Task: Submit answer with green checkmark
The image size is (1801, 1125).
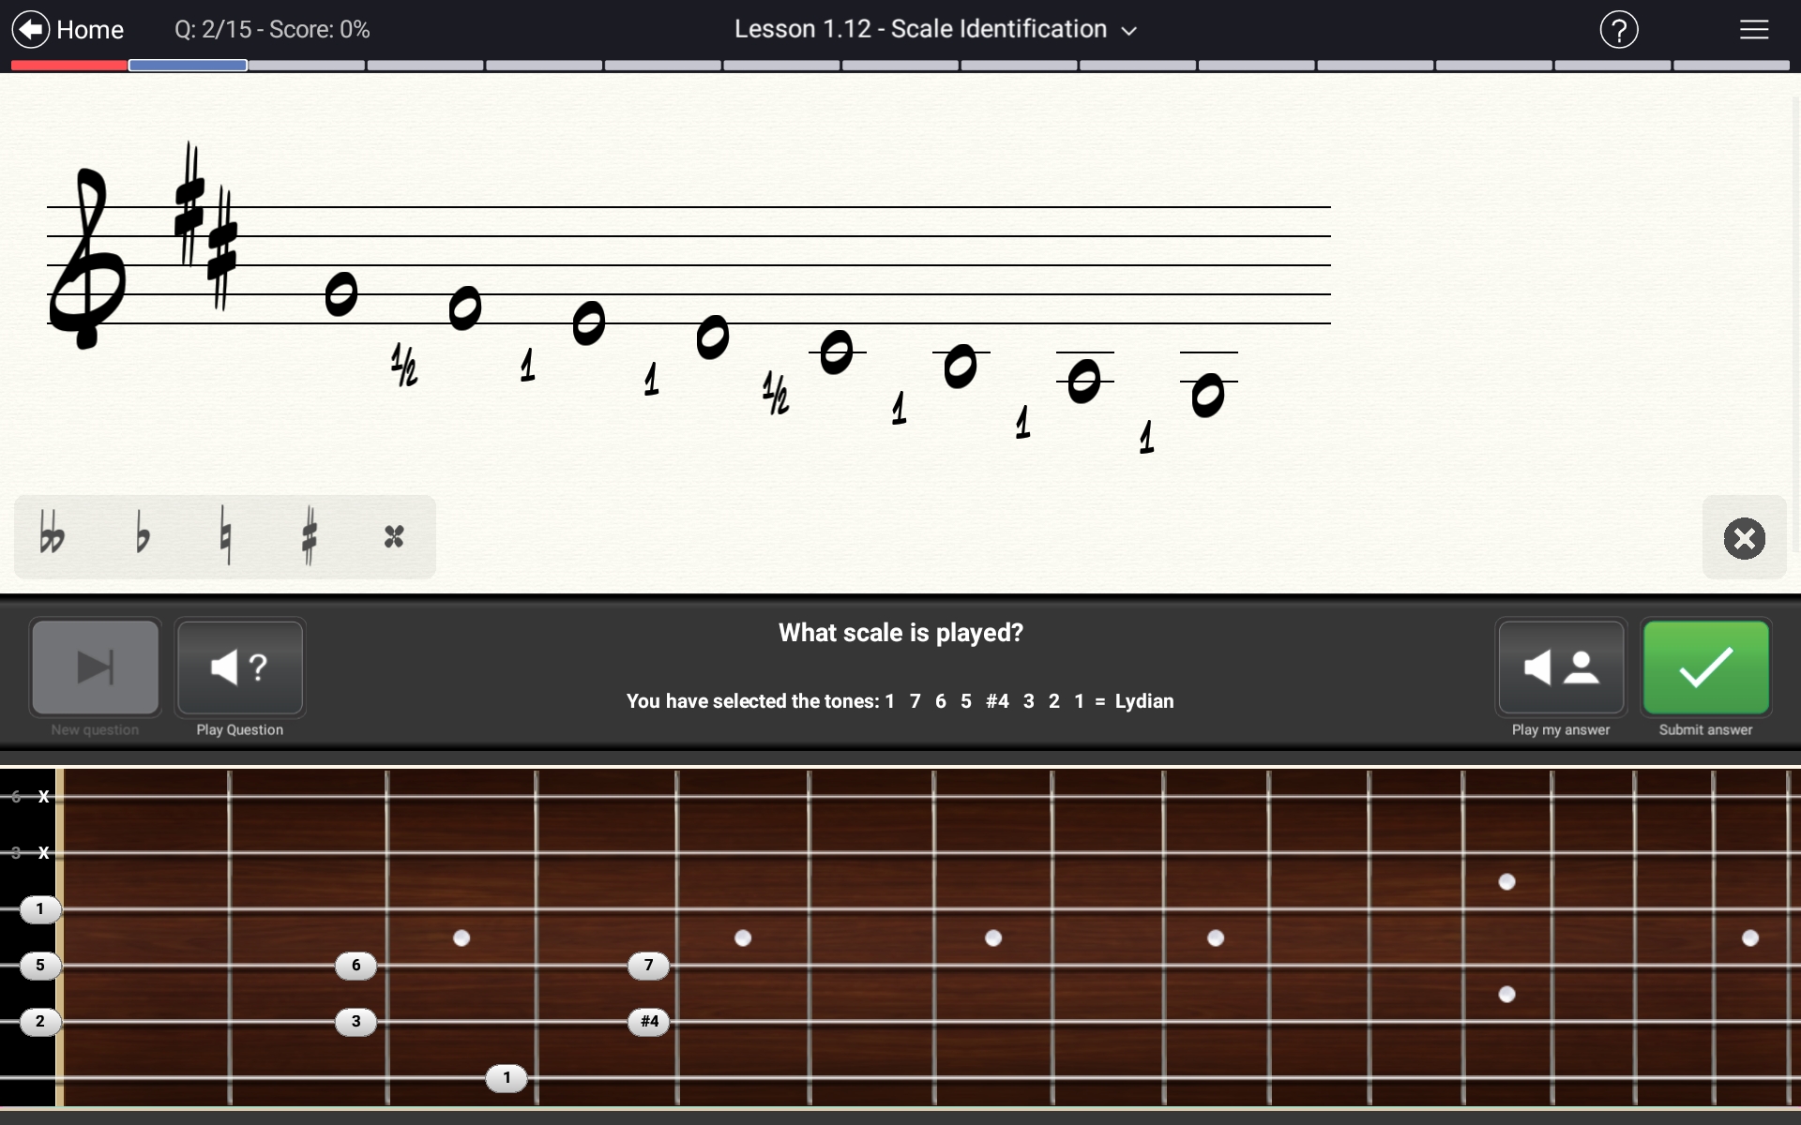Action: point(1705,667)
